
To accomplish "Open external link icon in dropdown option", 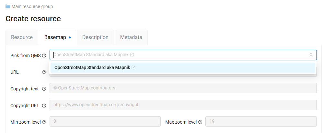I will (133, 67).
